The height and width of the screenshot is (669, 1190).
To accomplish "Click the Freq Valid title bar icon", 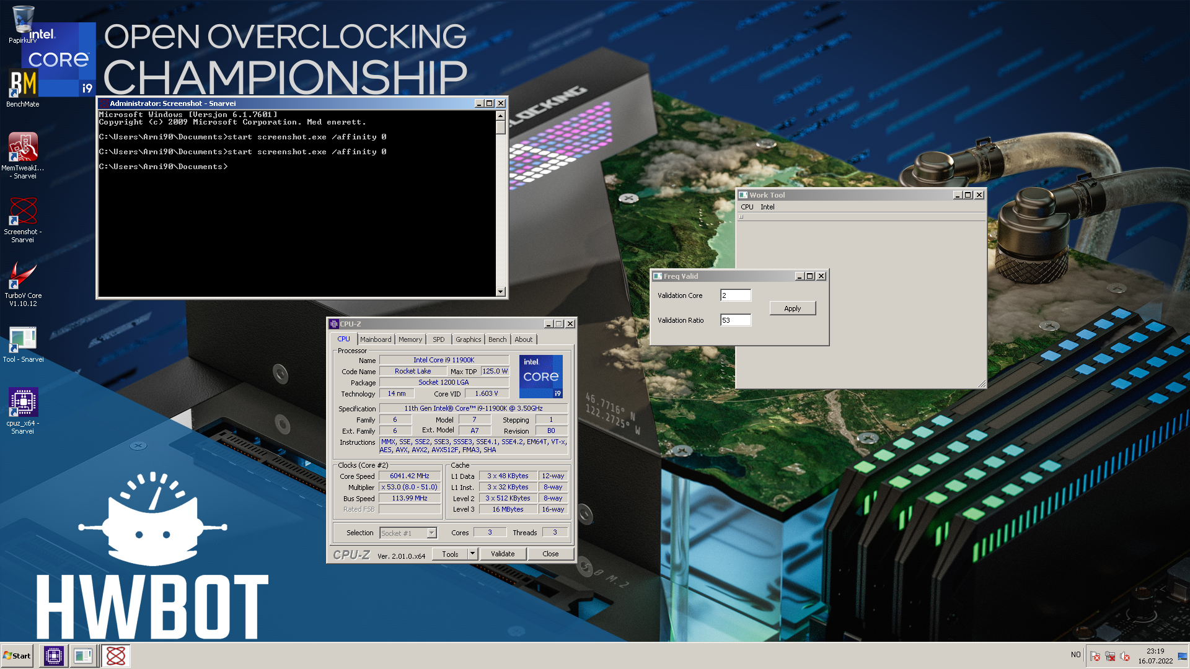I will (x=658, y=276).
